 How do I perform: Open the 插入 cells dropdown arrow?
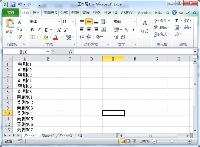[x=169, y=21]
